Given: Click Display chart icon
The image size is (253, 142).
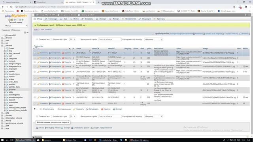Looking at the screenshot, I should (72, 128).
